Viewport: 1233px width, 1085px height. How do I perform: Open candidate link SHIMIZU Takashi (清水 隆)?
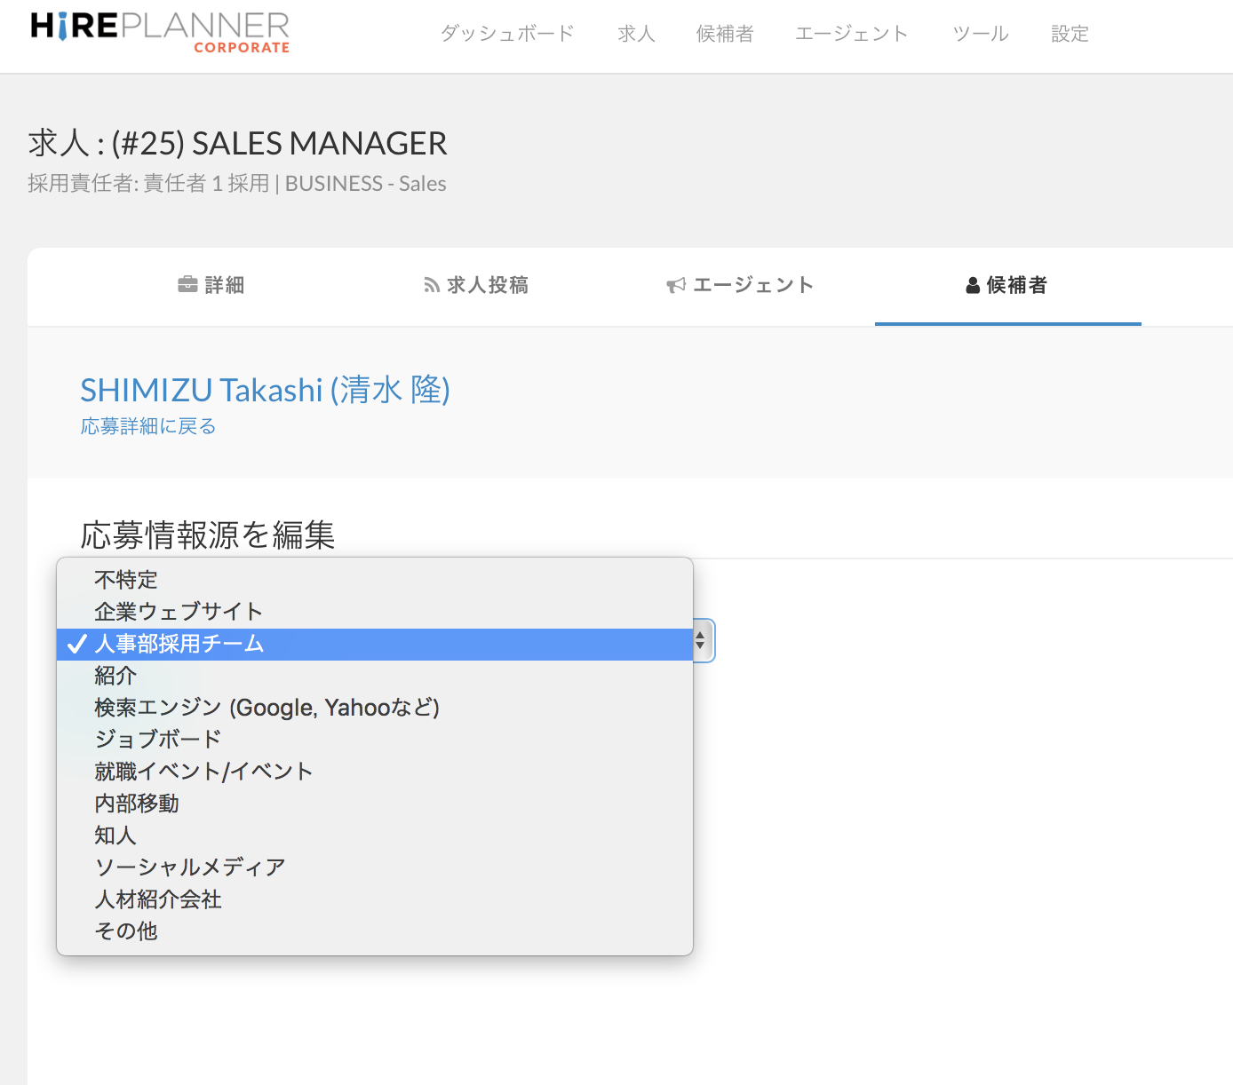[x=265, y=390]
